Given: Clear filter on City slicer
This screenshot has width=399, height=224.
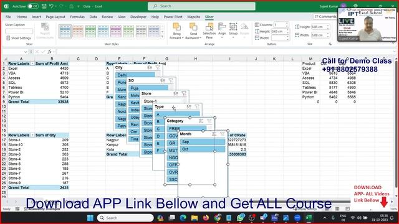Looking at the screenshot, I should point(158,67).
